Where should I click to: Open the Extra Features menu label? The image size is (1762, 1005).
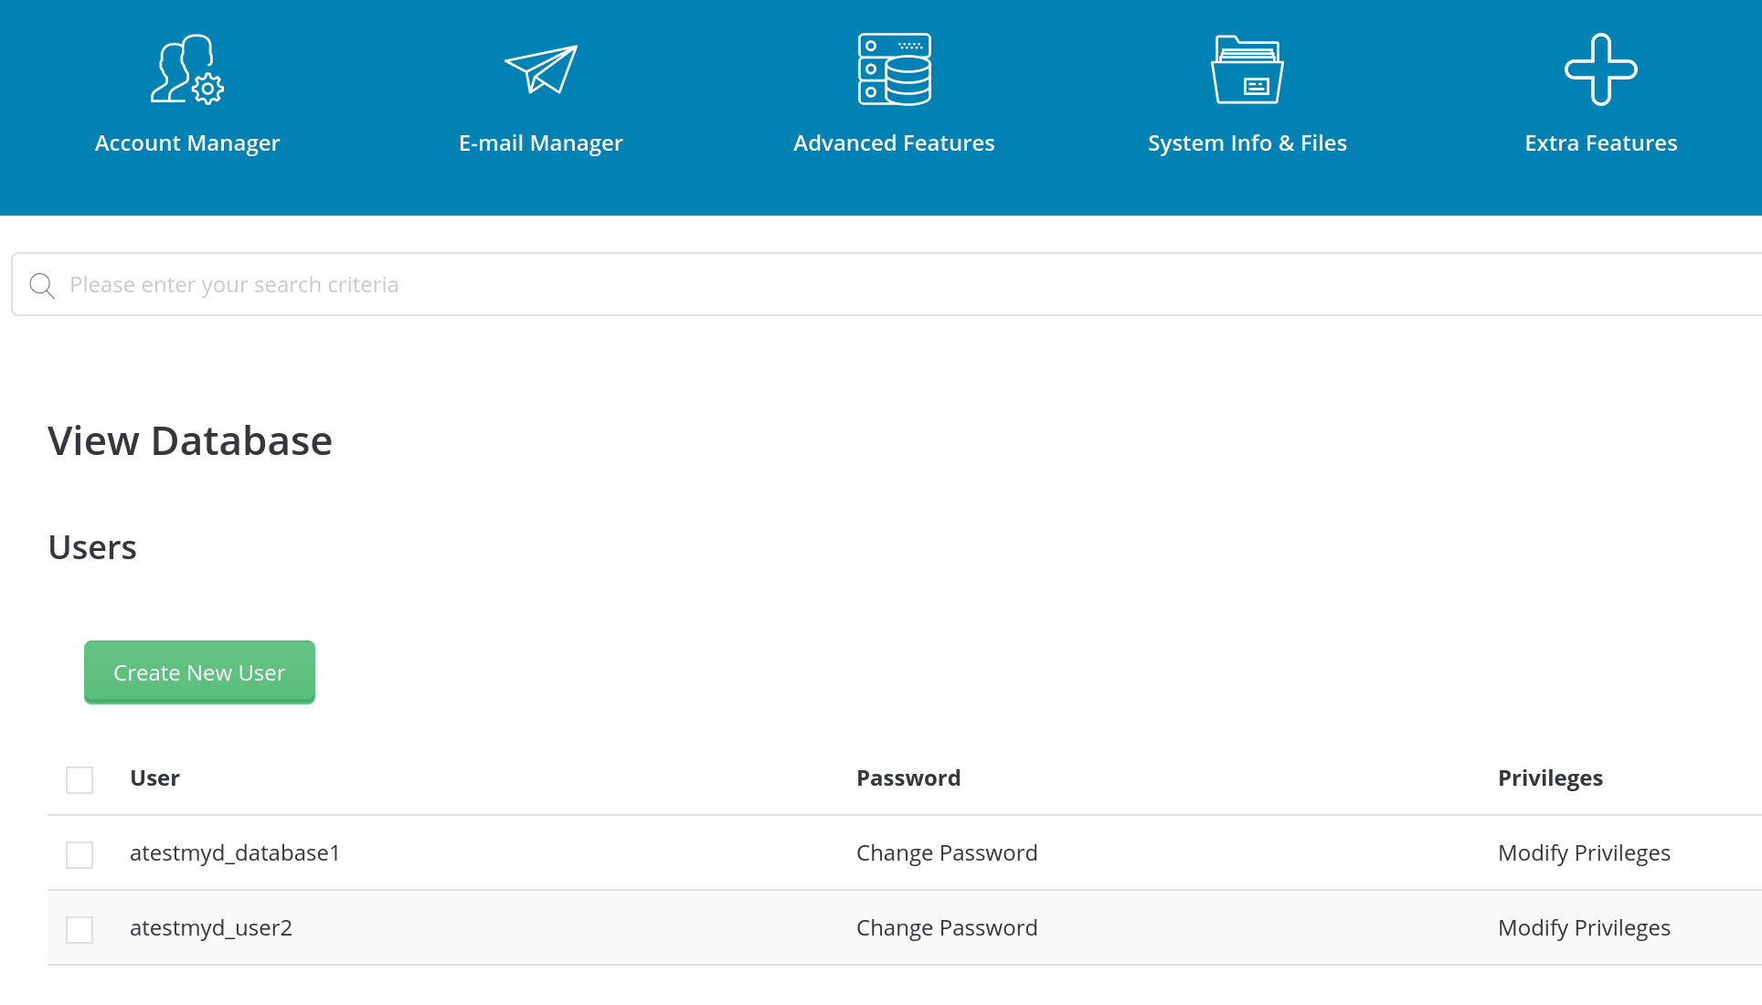click(1600, 143)
